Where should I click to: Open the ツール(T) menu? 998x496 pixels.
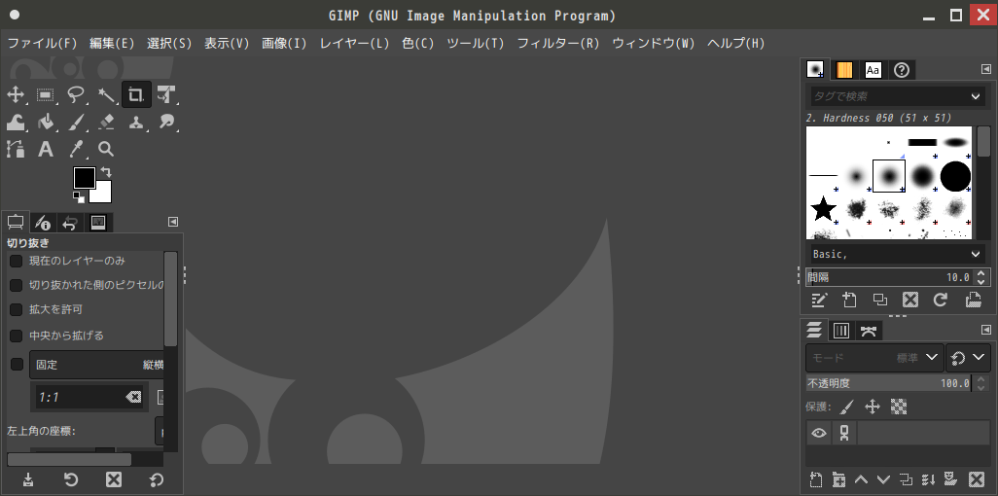pyautogui.click(x=475, y=44)
